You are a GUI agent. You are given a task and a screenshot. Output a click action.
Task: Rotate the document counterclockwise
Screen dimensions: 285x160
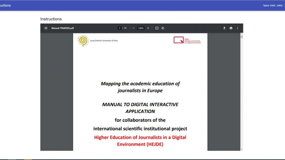(x=163, y=28)
